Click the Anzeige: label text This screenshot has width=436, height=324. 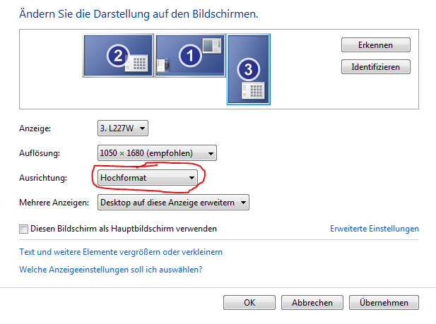click(x=35, y=128)
